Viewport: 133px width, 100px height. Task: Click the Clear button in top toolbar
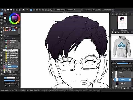coord(98,10)
